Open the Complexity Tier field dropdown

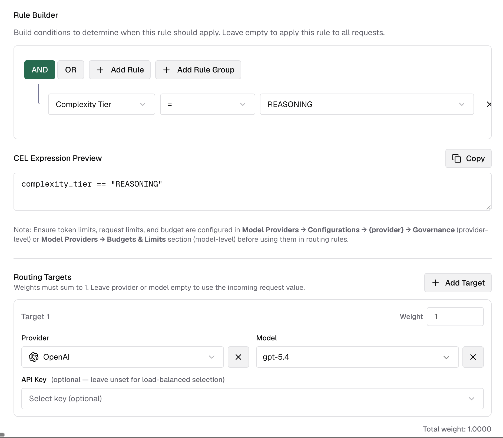(102, 104)
